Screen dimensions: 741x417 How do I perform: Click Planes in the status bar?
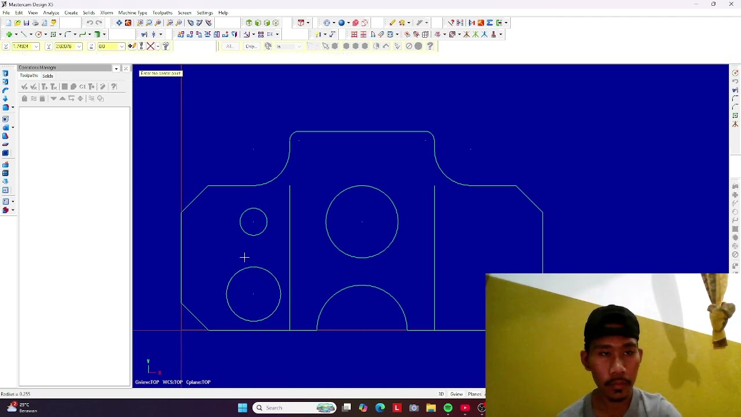point(474,394)
